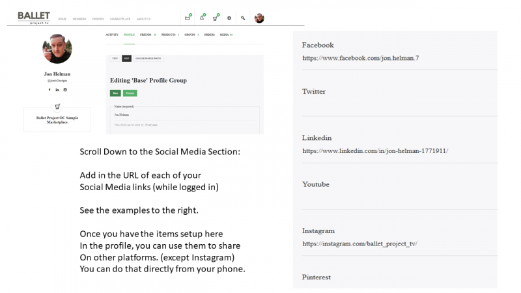
Task: Open the user avatar in the header
Action: coord(259,18)
